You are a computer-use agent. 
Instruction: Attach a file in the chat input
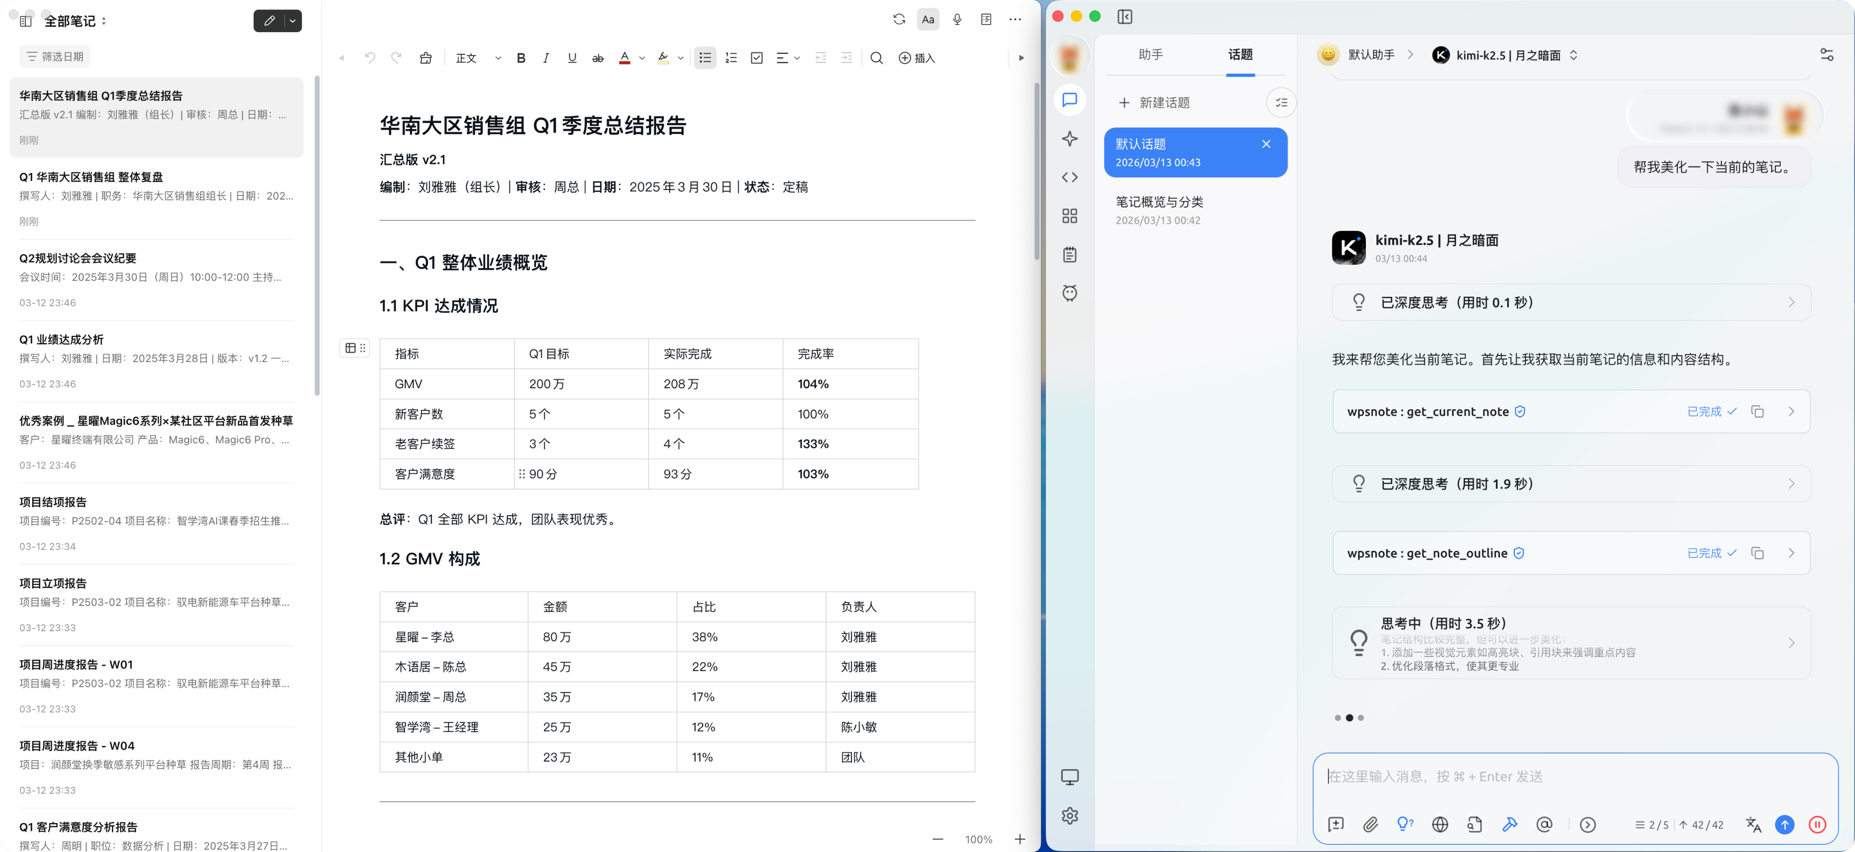click(1370, 825)
